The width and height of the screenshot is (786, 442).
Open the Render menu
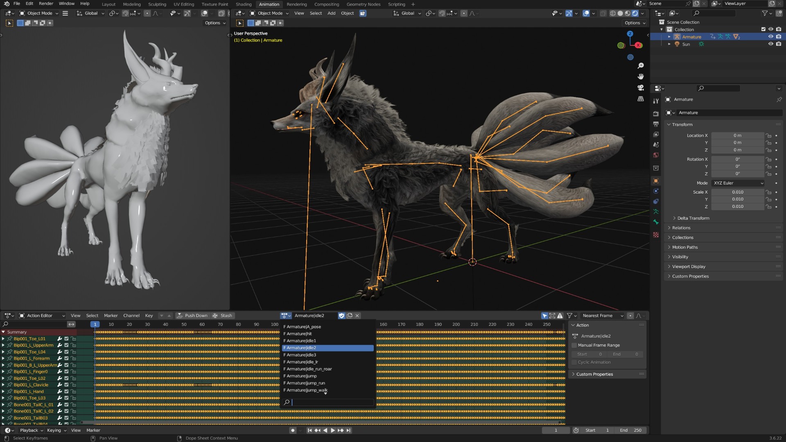[46, 4]
